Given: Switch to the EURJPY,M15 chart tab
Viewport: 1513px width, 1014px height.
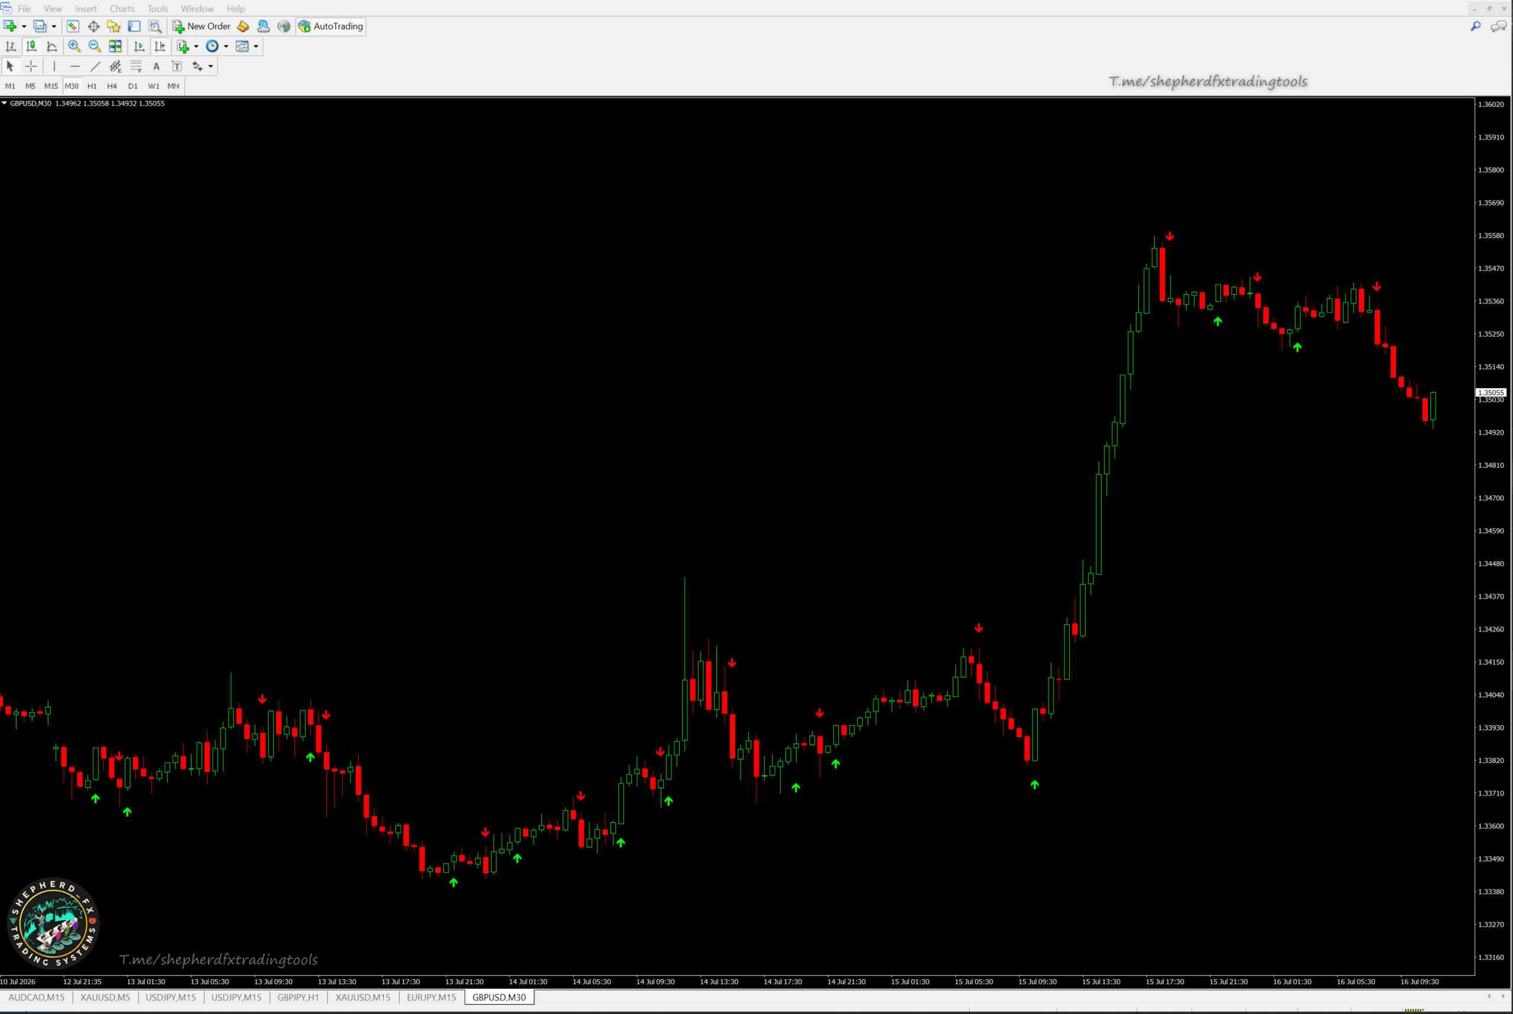Looking at the screenshot, I should tap(431, 997).
